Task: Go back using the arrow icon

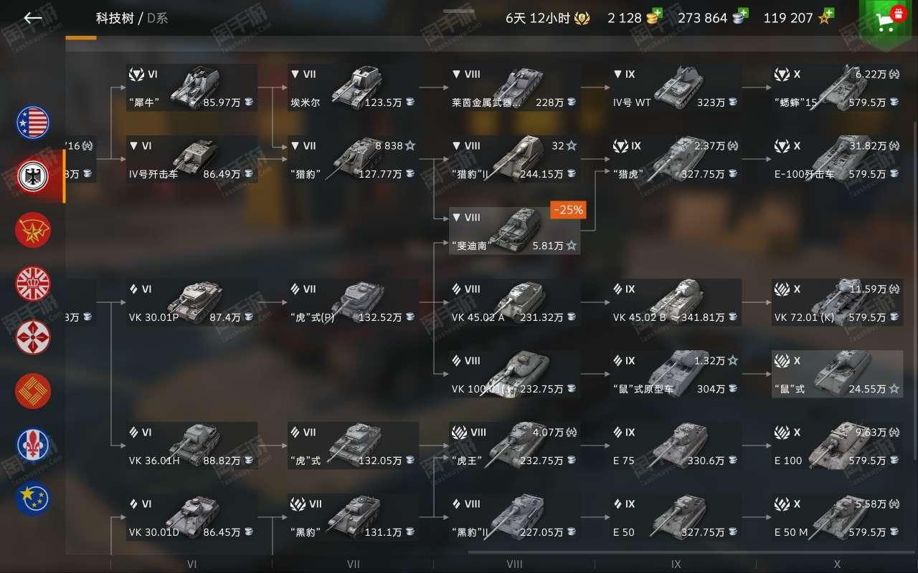Action: tap(33, 18)
